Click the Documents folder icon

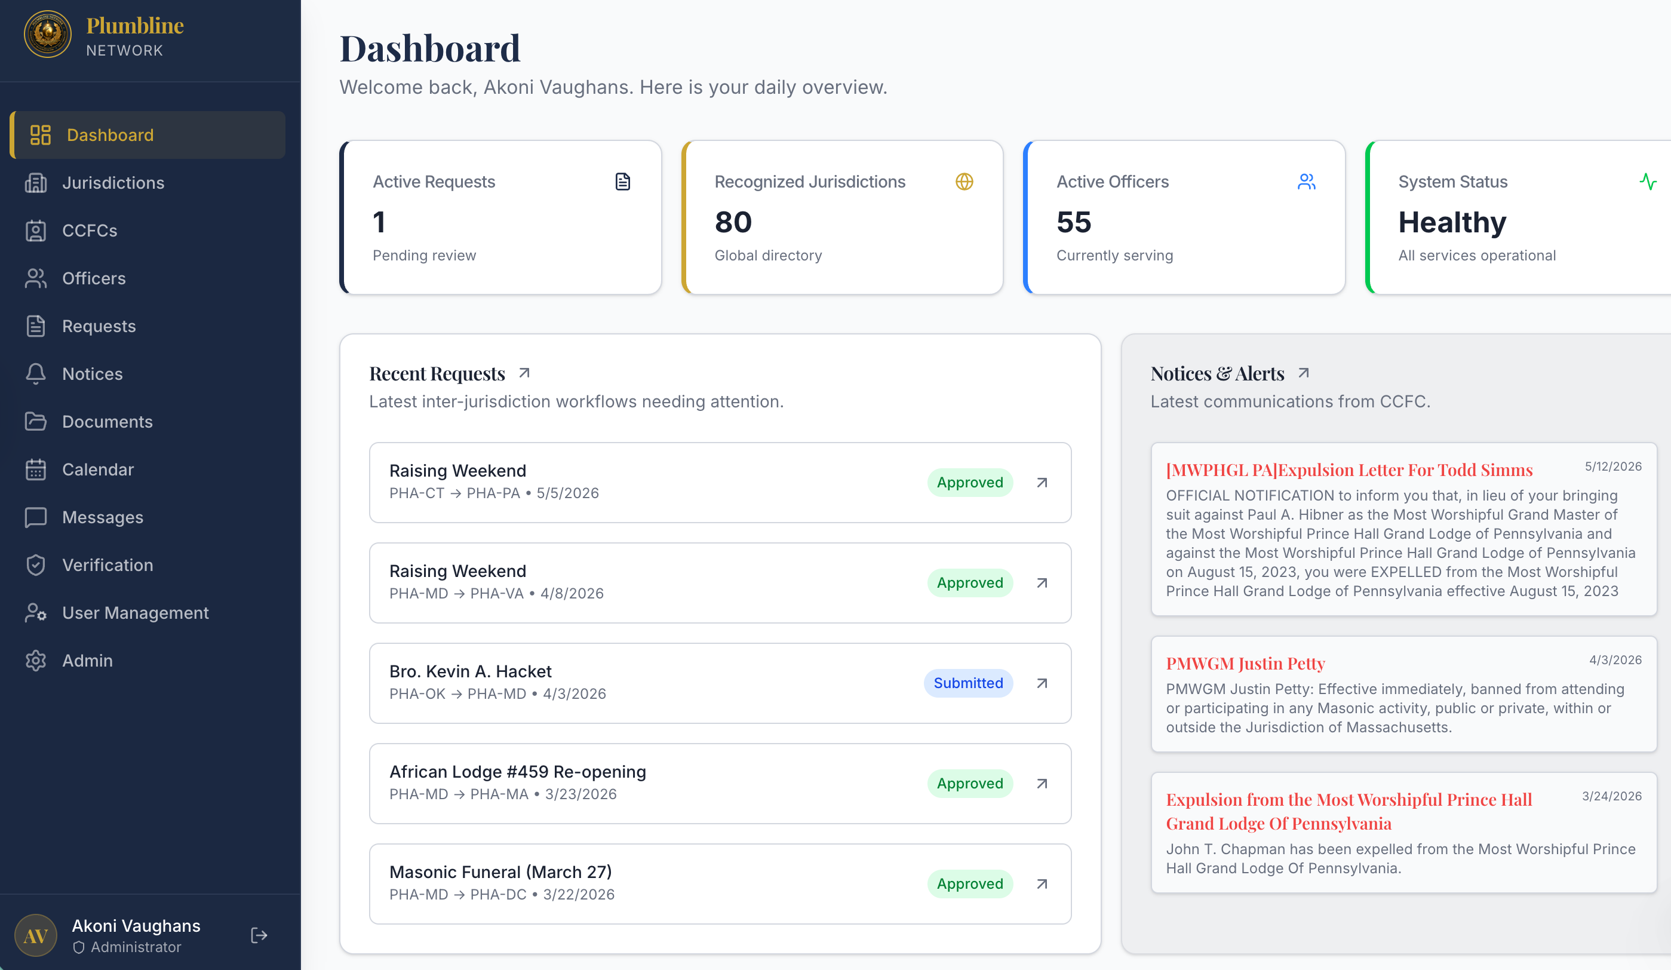click(x=36, y=422)
